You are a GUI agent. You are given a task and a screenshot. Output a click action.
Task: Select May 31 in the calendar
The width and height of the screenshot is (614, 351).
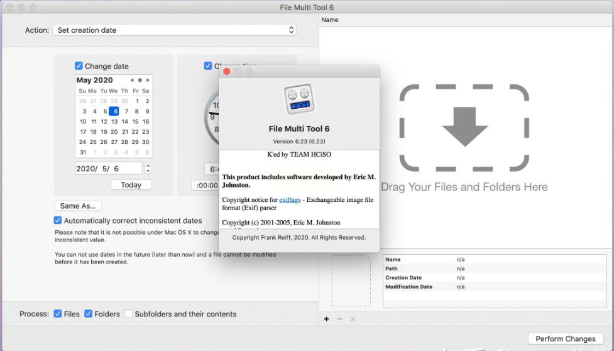click(x=83, y=152)
